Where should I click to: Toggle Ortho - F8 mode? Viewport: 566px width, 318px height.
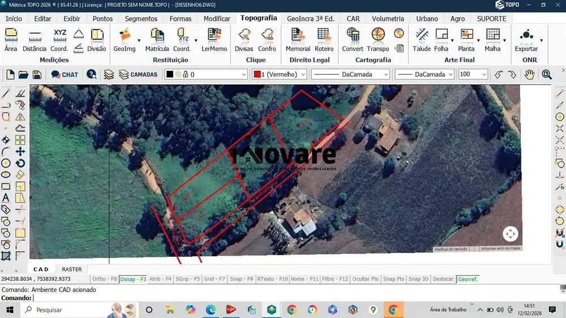pos(104,279)
